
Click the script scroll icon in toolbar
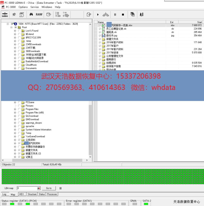[x=22, y=14]
